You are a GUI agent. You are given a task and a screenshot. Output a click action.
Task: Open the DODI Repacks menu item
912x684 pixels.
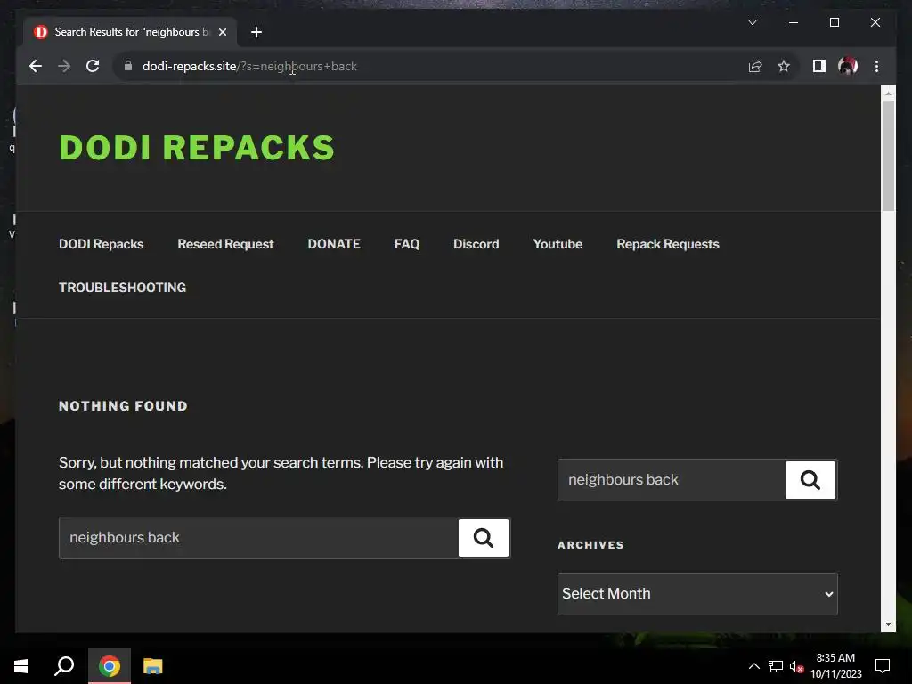coord(102,244)
